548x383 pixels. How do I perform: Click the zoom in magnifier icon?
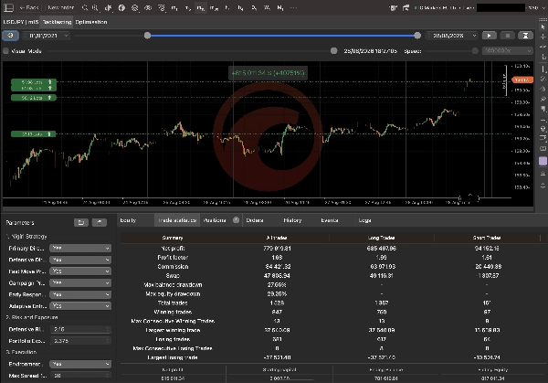(95, 7)
